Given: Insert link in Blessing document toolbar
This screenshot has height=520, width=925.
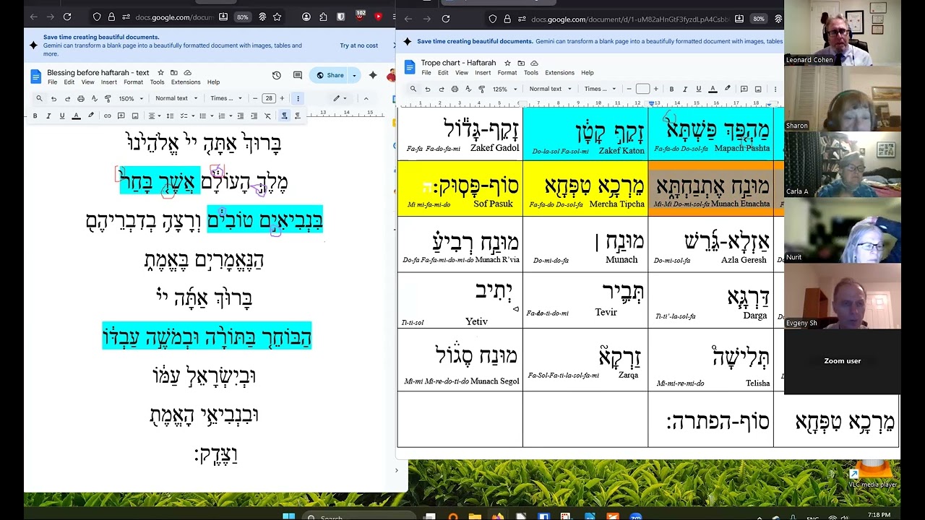Looking at the screenshot, I should pyautogui.click(x=108, y=116).
